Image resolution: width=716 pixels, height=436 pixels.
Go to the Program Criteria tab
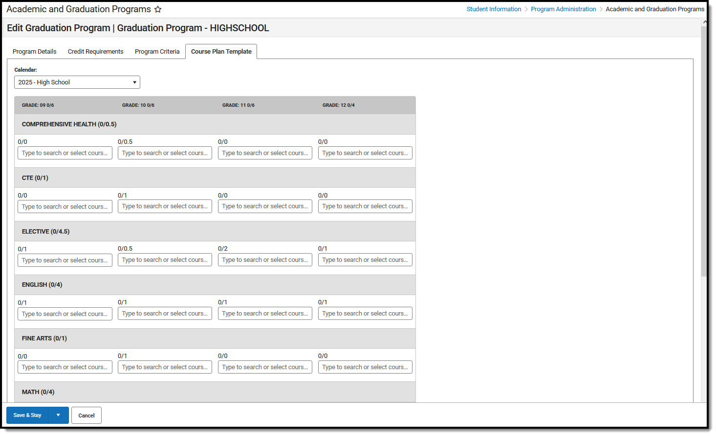tap(157, 52)
